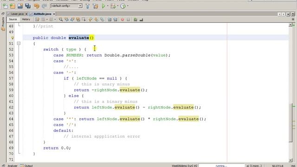The width and height of the screenshot is (297, 167).
Task: Open the dropdown arrow next to Profile Project
Action: click(128, 6)
